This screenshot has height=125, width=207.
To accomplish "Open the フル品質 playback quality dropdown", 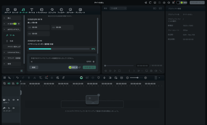I will tap(118, 8).
